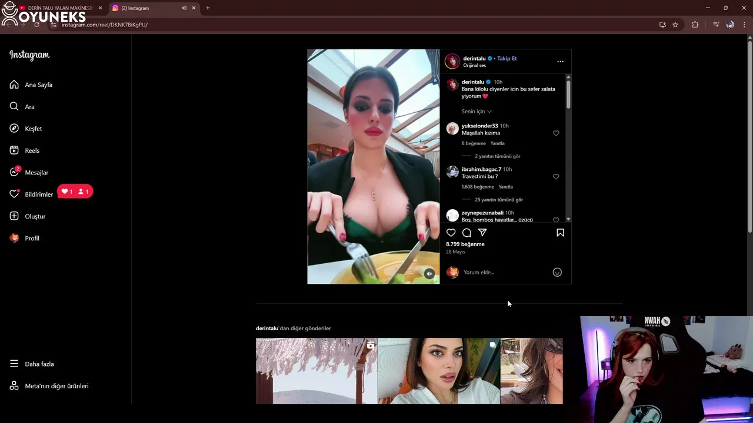The width and height of the screenshot is (753, 423).
Task: Reply to ibrahim.bagac.7 via Yanıtla
Action: [x=505, y=187]
